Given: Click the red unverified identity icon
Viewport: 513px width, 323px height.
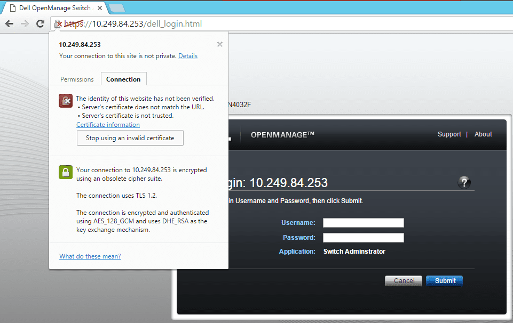Looking at the screenshot, I should click(x=66, y=101).
